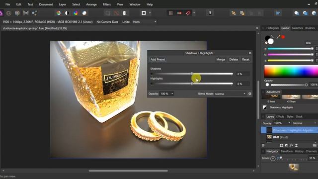The image size is (318, 179).
Task: Click the Mask Layer icon in Layers panel
Action: pos(281,145)
